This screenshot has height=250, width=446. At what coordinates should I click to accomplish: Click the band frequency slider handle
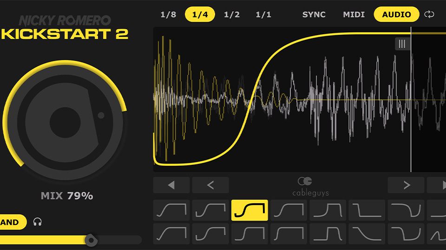pyautogui.click(x=92, y=240)
